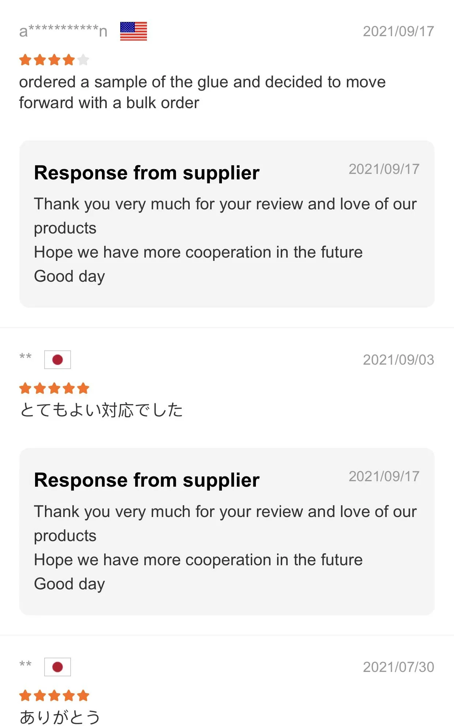Click the first review's 2021/09/17 date
The width and height of the screenshot is (454, 726).
click(398, 31)
